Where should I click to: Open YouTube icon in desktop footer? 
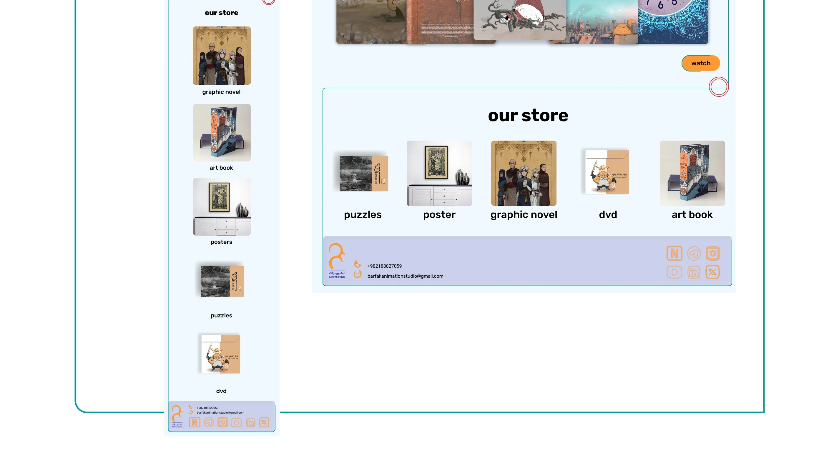[674, 272]
